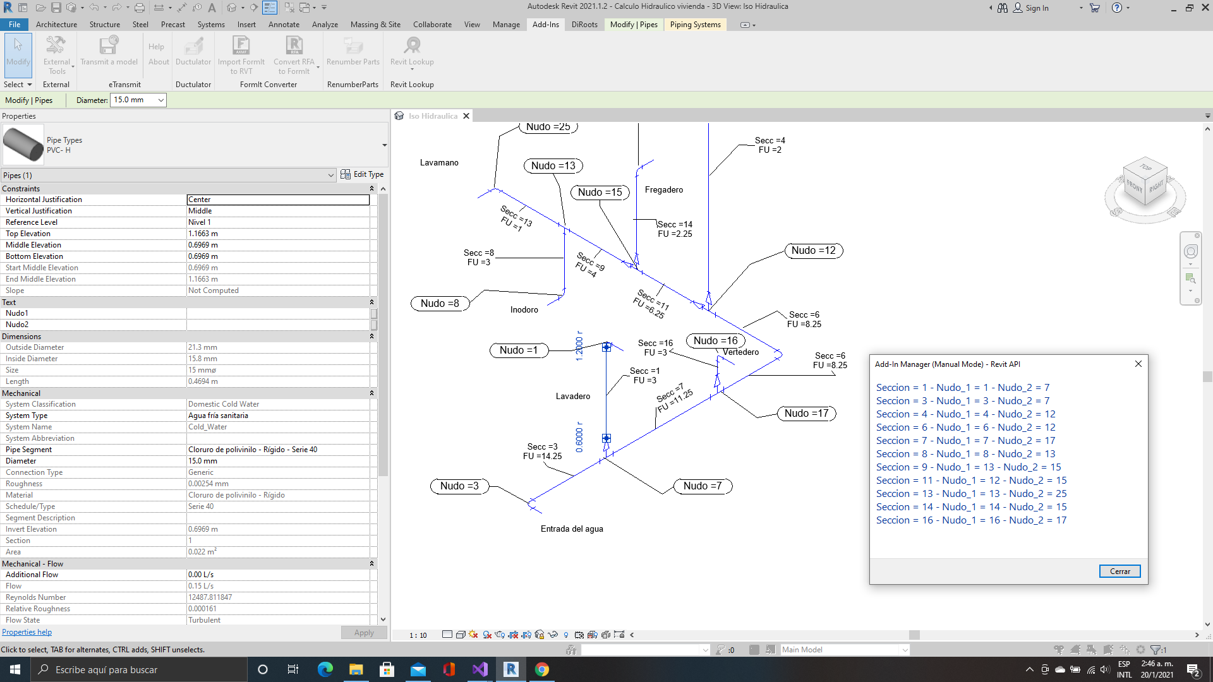Select the Text tool in Quick Access toolbar
This screenshot has height=682, width=1213.
tap(212, 8)
